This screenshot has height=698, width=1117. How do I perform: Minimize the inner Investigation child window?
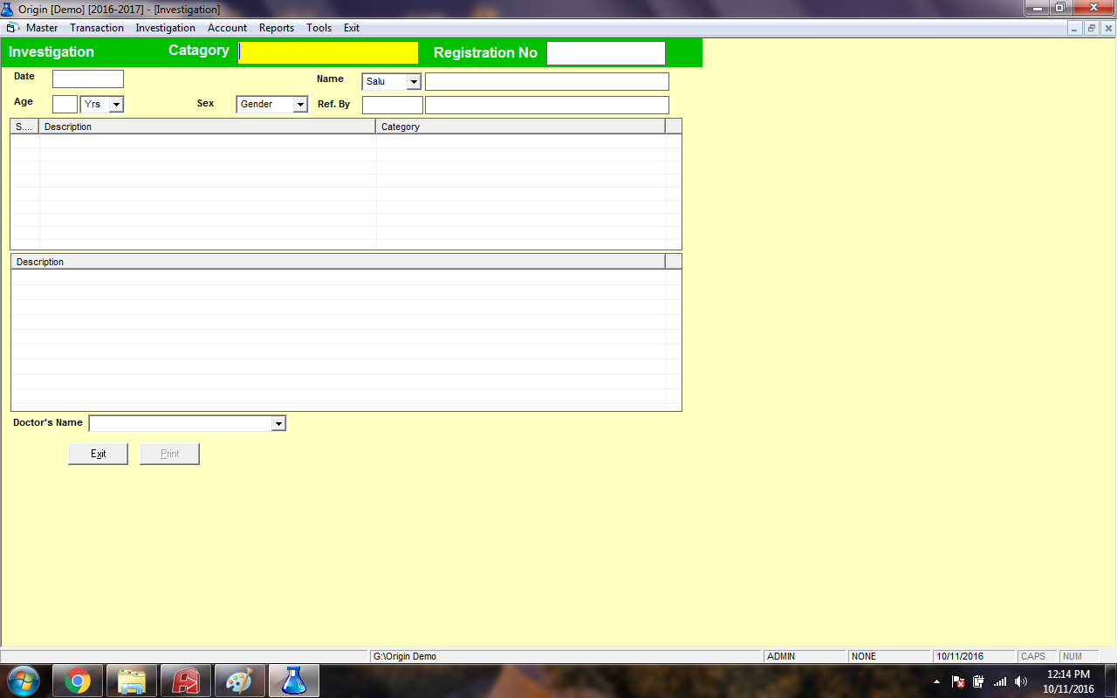[x=1076, y=28]
